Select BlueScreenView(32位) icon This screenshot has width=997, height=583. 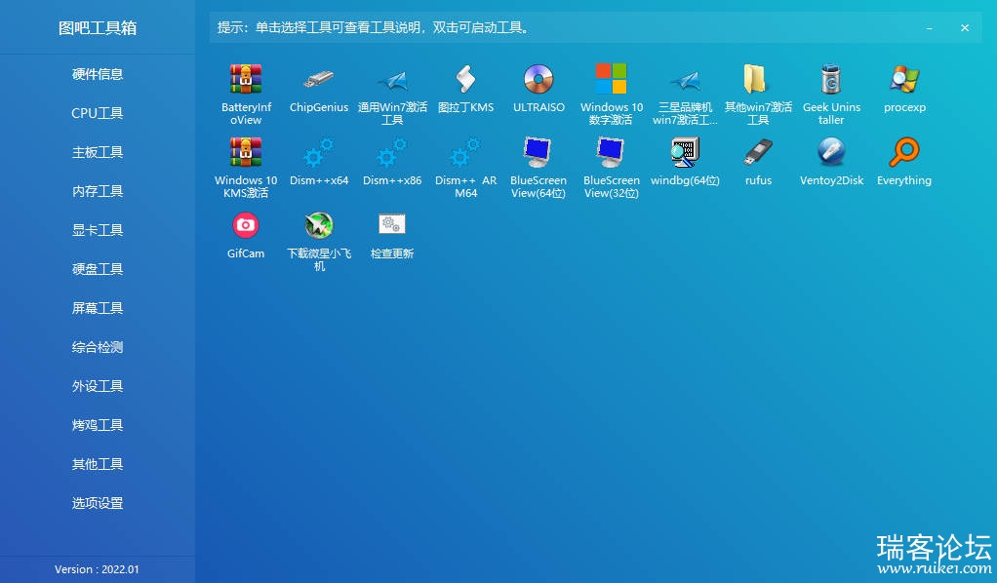point(611,152)
